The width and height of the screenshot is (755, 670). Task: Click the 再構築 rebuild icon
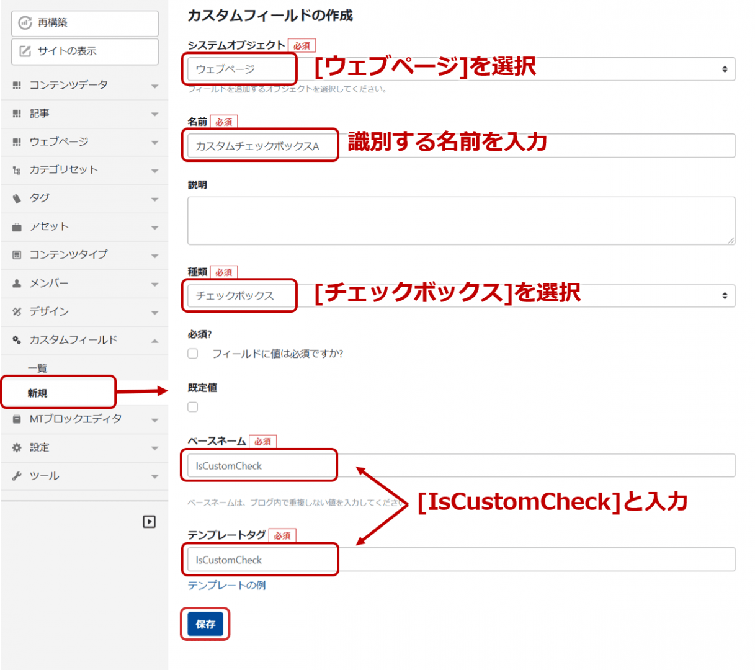pos(25,23)
